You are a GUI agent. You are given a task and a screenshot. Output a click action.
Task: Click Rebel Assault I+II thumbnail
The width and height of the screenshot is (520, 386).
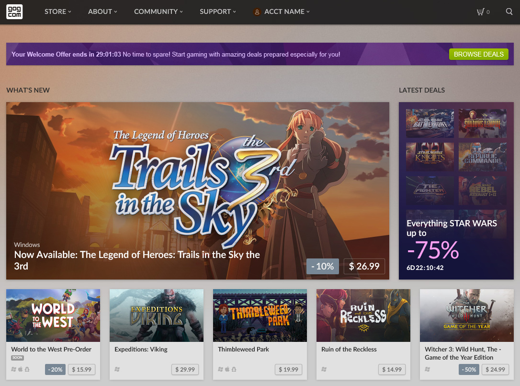pos(483,190)
